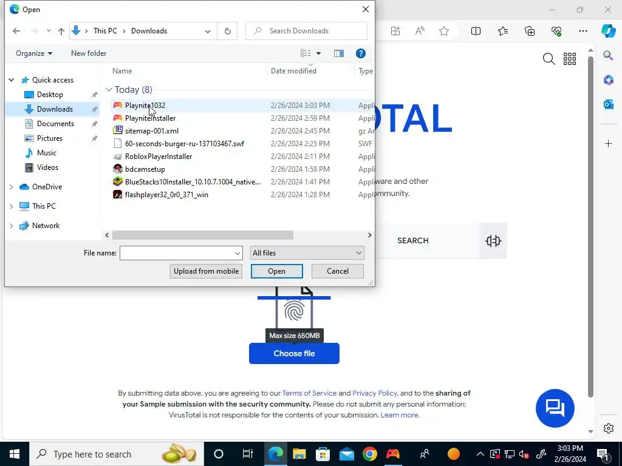This screenshot has height=466, width=622.
Task: Open the view options dropdown arrow
Action: coord(318,53)
